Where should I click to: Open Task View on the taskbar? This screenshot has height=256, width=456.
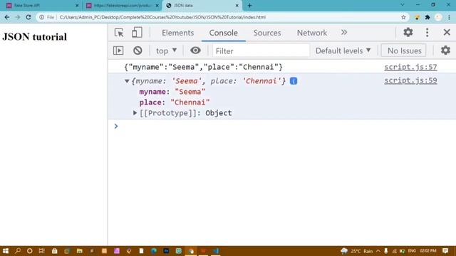(42, 251)
